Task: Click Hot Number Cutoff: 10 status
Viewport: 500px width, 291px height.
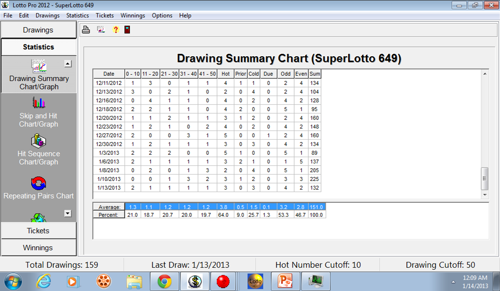Action: pyautogui.click(x=318, y=265)
